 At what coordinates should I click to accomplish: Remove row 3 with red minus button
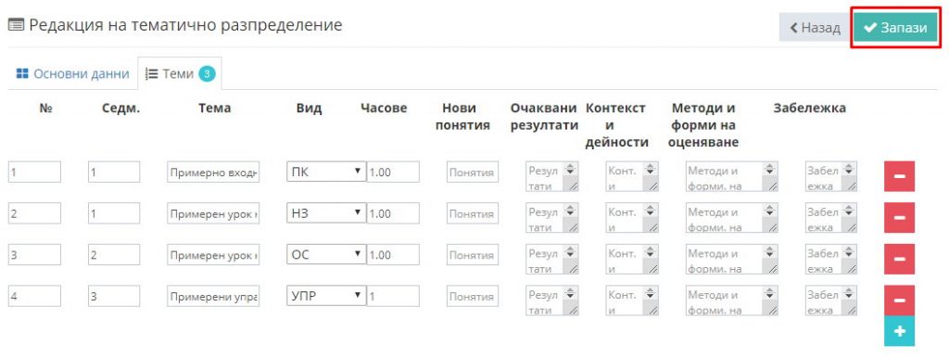[x=899, y=260]
